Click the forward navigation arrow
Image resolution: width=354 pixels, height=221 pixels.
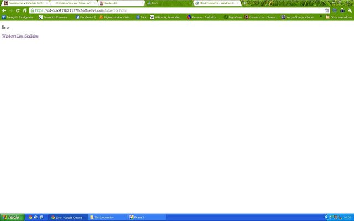(11, 10)
